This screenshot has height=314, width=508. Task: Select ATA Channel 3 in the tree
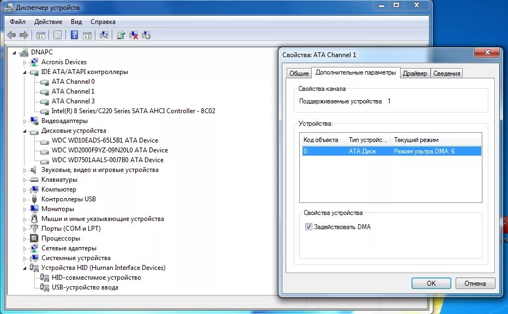[x=73, y=101]
